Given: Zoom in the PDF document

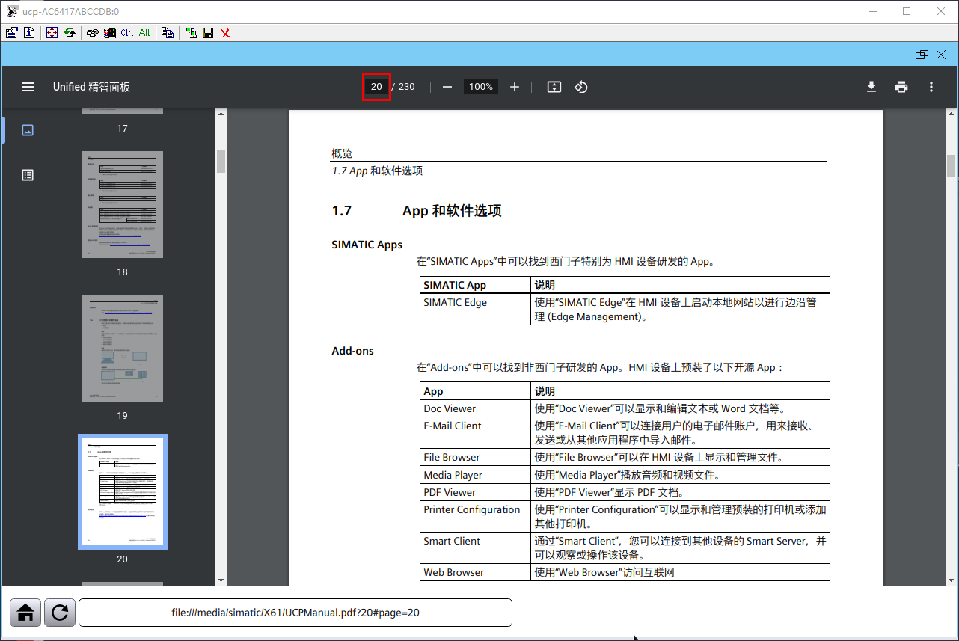Looking at the screenshot, I should pyautogui.click(x=515, y=87).
